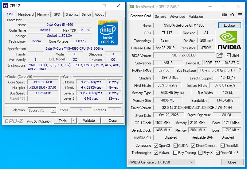Click the processor name Intel Core i5 4590

(x=60, y=25)
